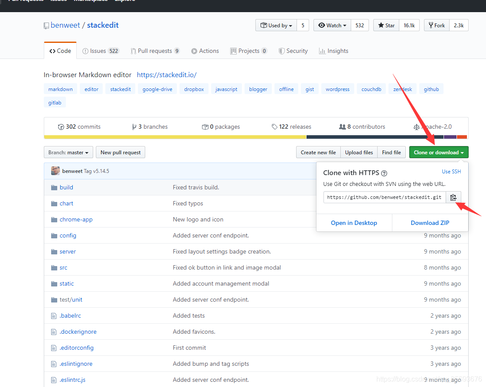Copy clone URL to clipboard icon
486x387 pixels.
point(453,197)
